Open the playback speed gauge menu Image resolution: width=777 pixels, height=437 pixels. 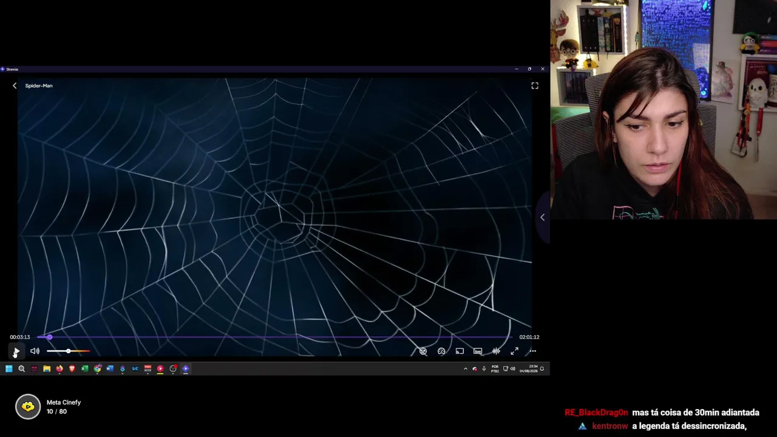[441, 351]
